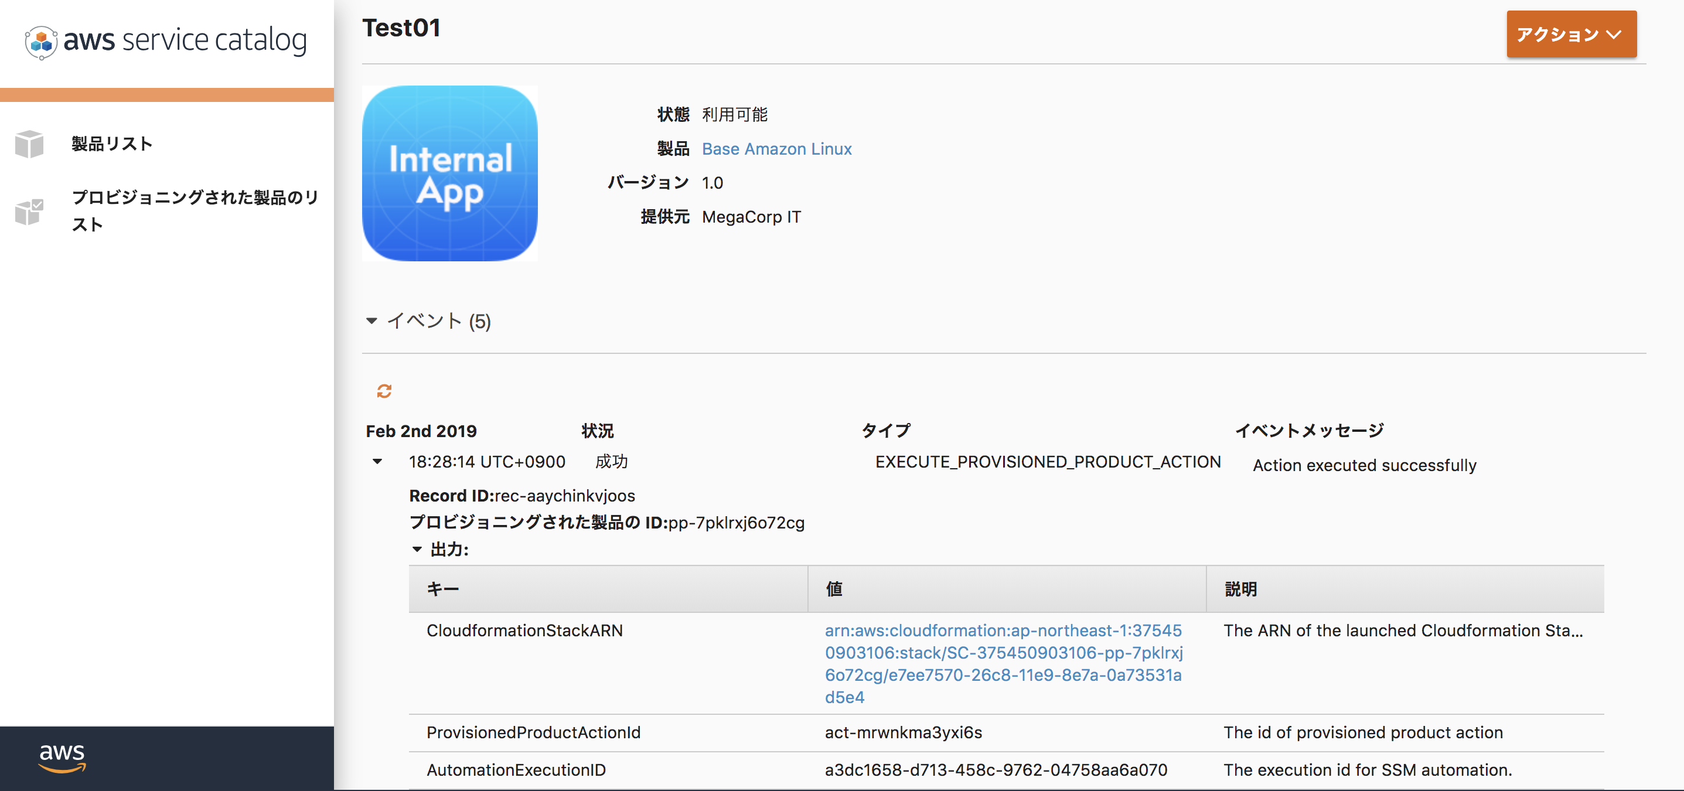Click the EXECUTE_PROVISIONED_PRODUCT_ACTION type cell

pos(1048,462)
